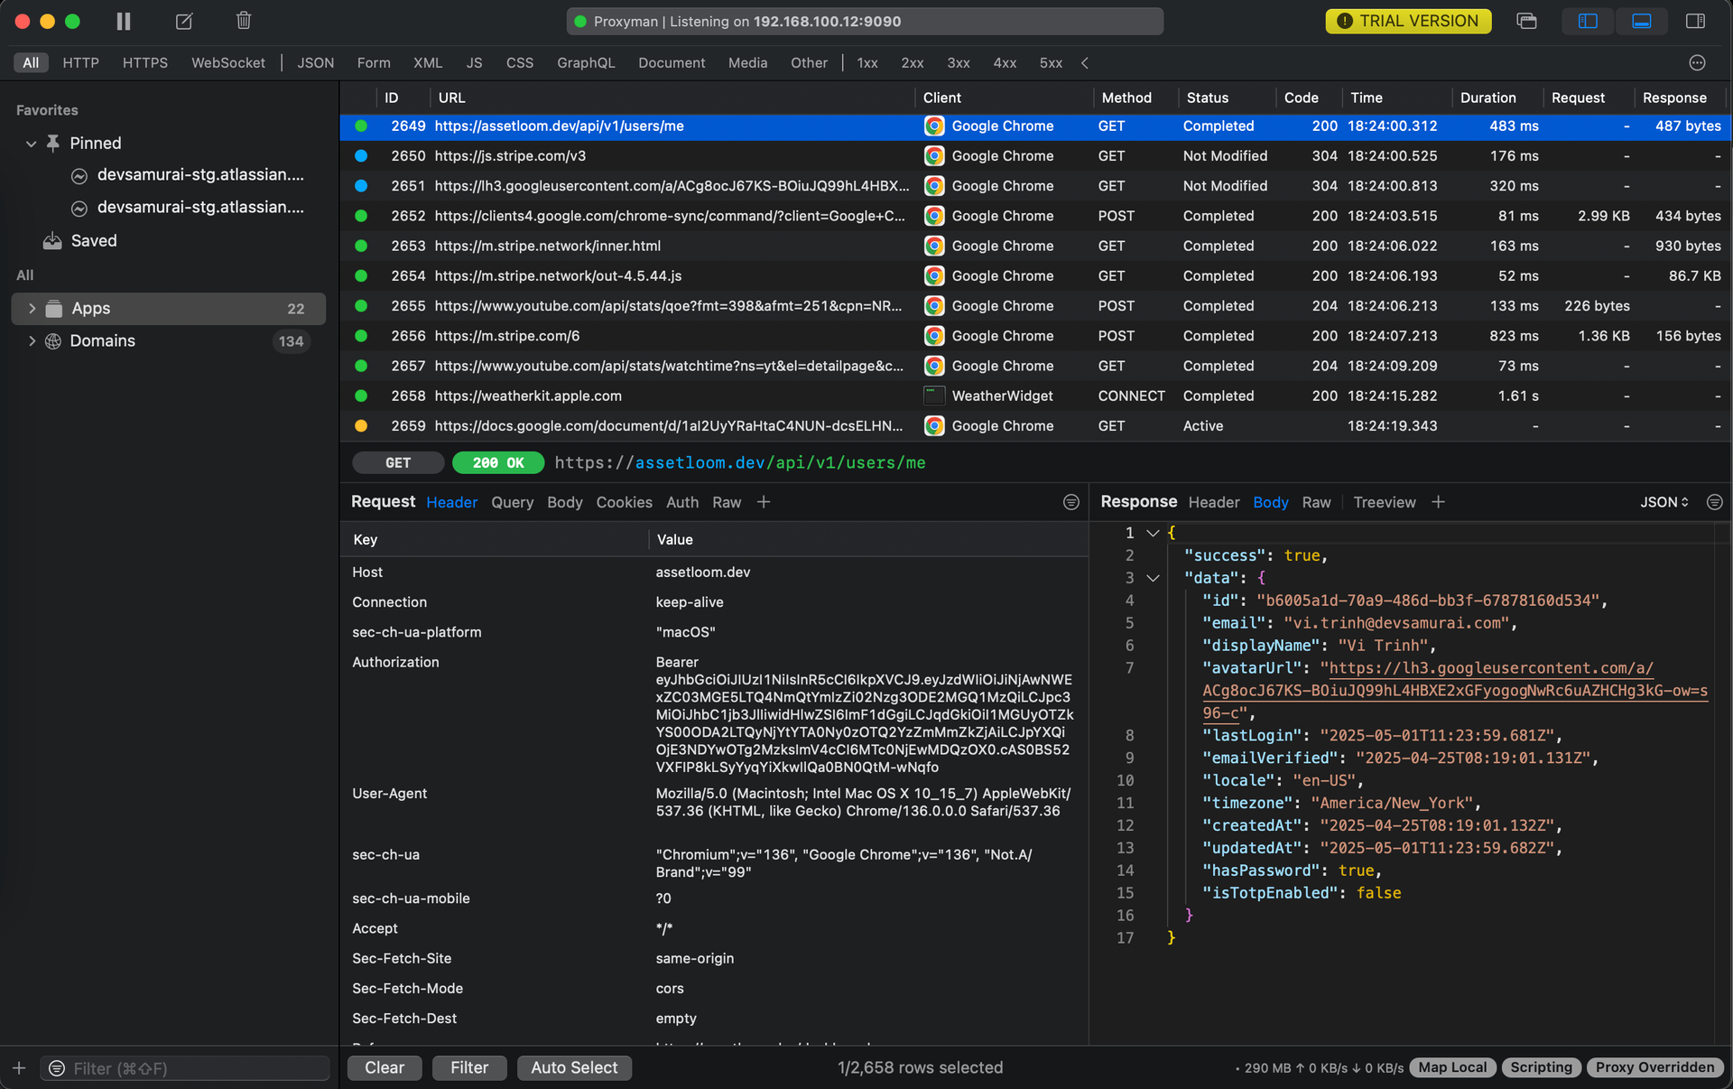Toggle right panel layout icon
Screen dimensions: 1733x1089
(x=1695, y=21)
